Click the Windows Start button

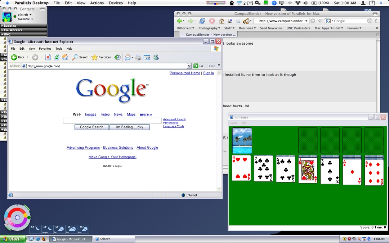12,239
